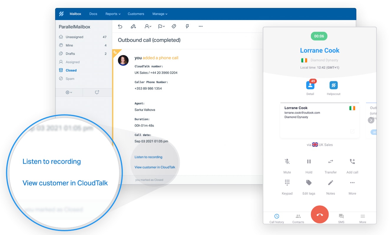Click the edit icon on contact card
This screenshot has width=389, height=235.
coord(352,131)
